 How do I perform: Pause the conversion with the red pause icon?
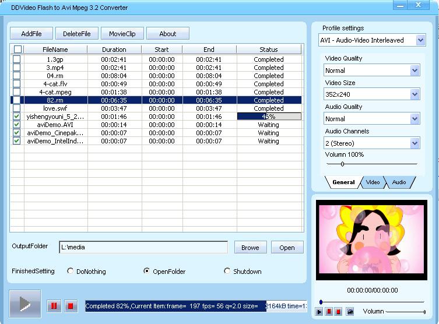[54, 306]
